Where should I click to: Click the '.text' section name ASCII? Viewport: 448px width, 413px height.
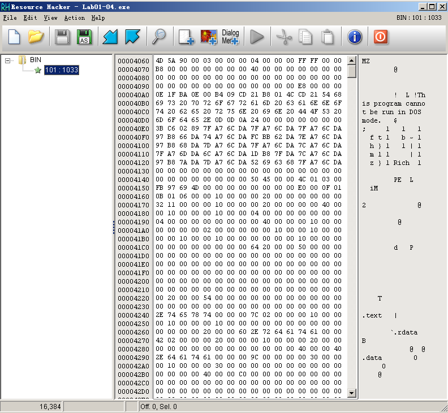(x=372, y=315)
